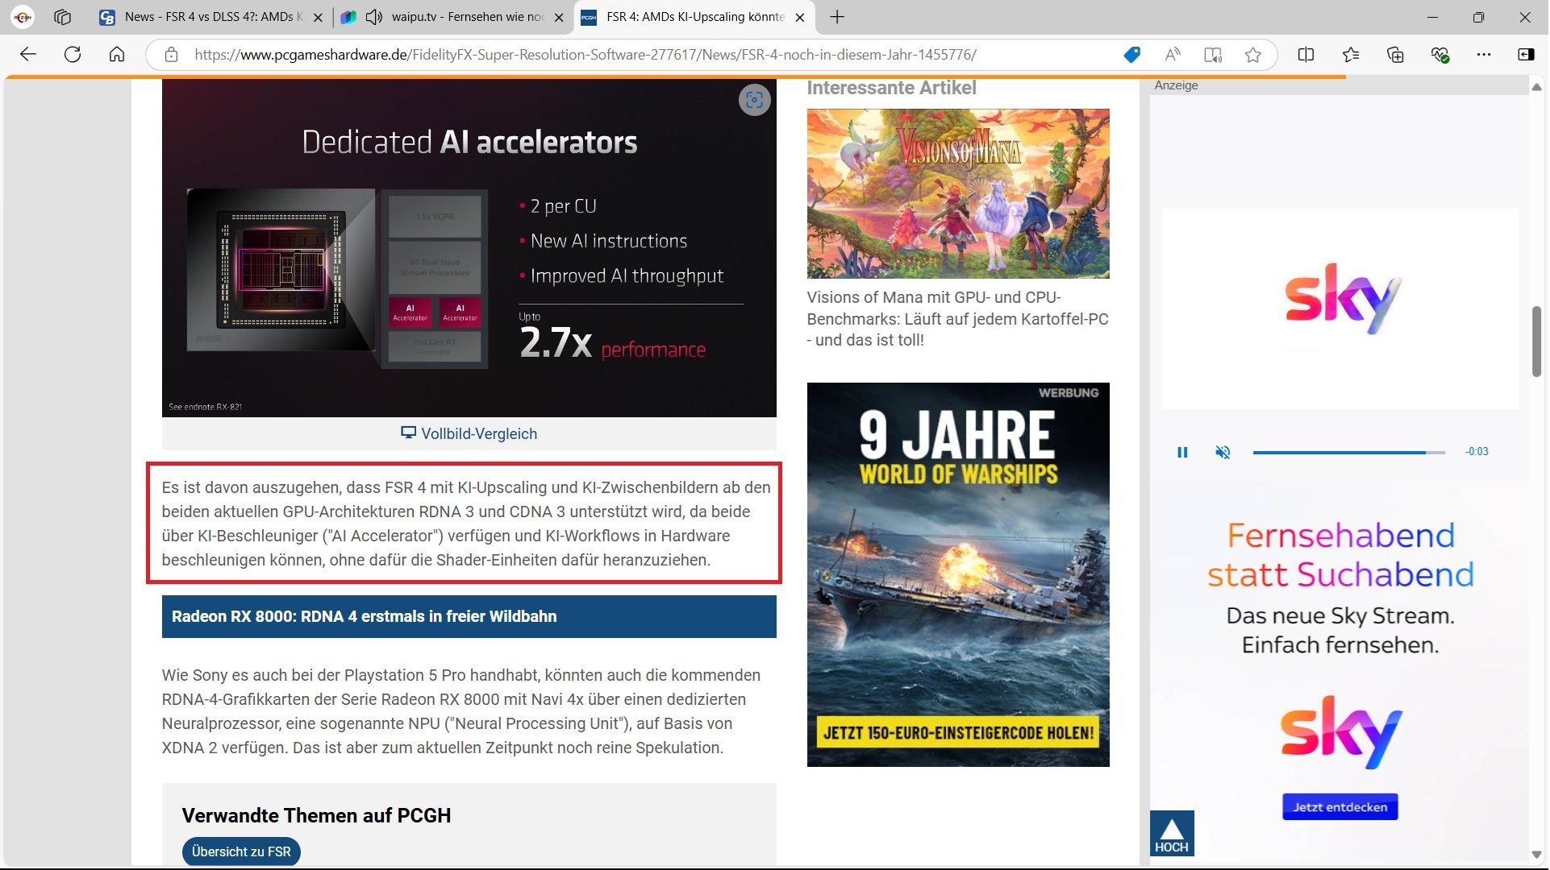
Task: Click the Read aloud icon in address bar
Action: coord(1173,55)
